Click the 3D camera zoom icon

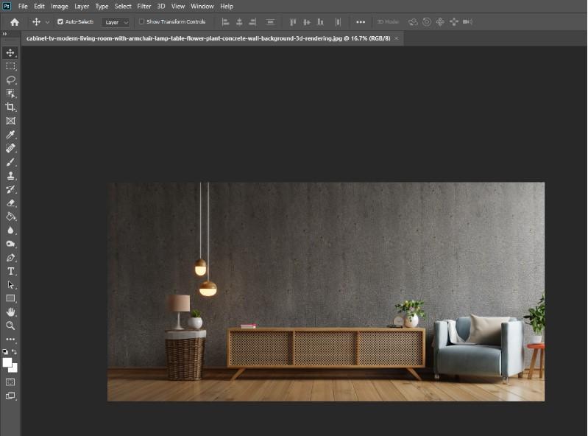pyautogui.click(x=467, y=22)
